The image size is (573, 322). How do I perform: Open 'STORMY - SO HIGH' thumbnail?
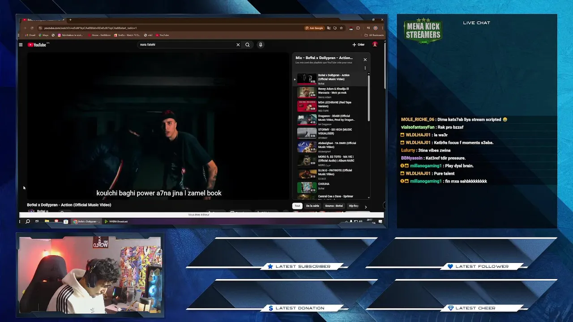click(x=307, y=133)
